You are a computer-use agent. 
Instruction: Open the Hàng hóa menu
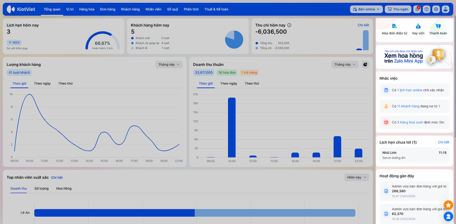point(87,9)
